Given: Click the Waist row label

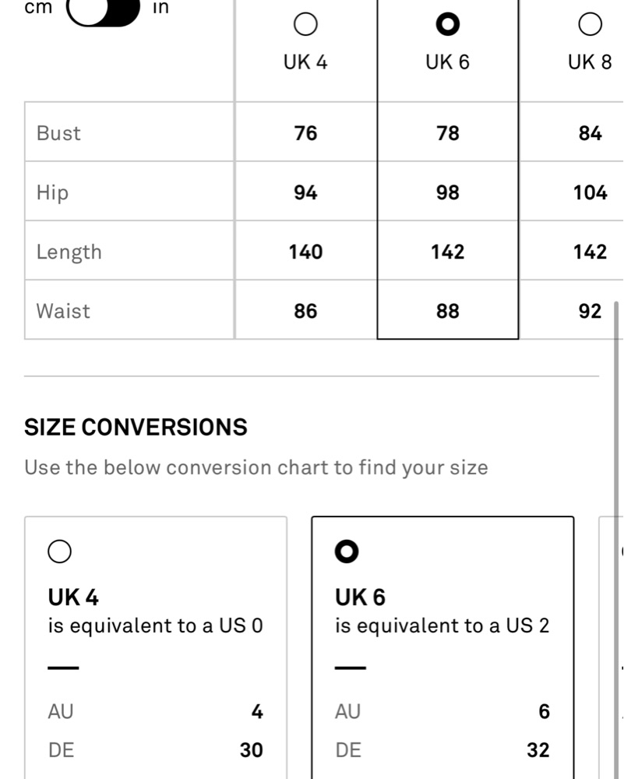Looking at the screenshot, I should (x=63, y=311).
